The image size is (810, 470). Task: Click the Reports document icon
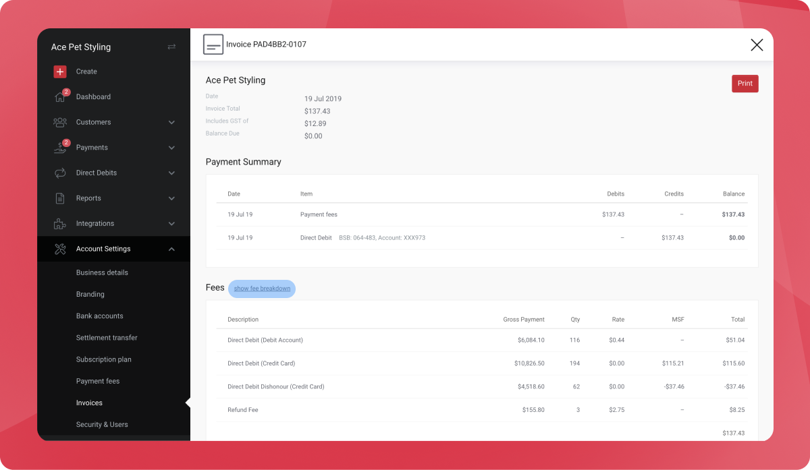(60, 198)
